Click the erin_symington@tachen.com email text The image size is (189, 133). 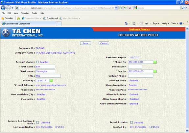click(x=51, y=85)
